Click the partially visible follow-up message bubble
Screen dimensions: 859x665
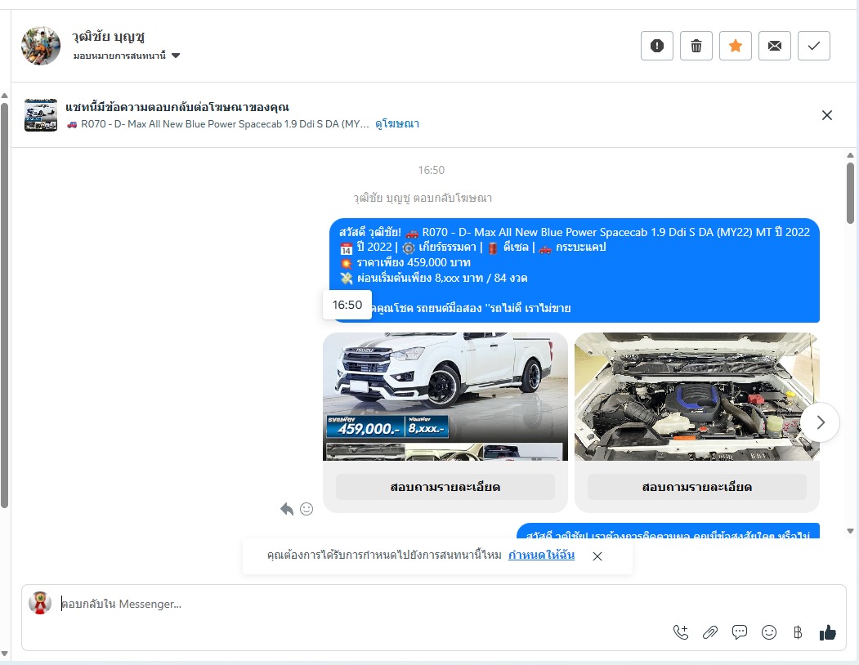(x=669, y=531)
